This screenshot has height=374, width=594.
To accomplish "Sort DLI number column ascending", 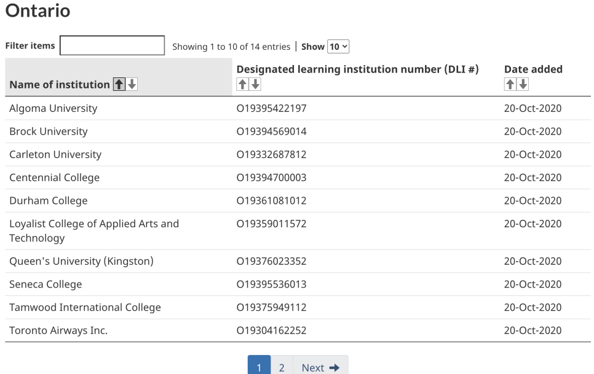I will (x=242, y=84).
